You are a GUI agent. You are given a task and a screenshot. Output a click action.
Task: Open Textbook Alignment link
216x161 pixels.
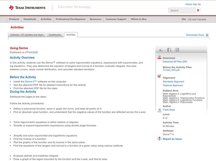(173, 85)
